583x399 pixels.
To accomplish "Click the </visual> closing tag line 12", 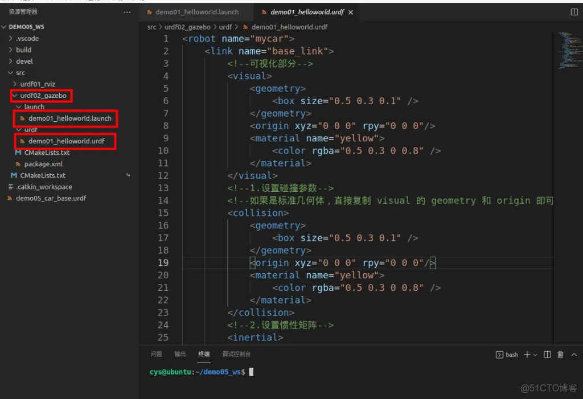I will point(252,175).
